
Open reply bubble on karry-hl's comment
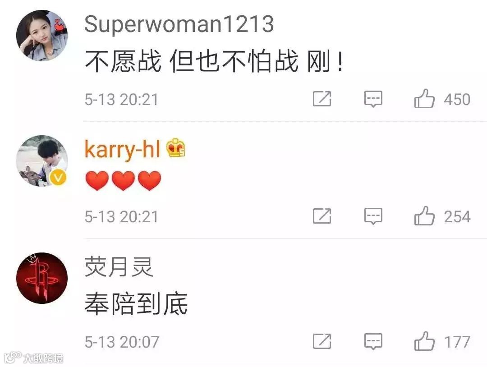pos(373,216)
